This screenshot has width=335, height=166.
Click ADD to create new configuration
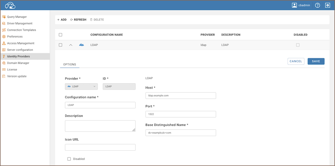coord(62,20)
